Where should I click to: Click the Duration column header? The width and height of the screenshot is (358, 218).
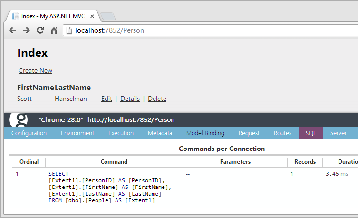348,162
